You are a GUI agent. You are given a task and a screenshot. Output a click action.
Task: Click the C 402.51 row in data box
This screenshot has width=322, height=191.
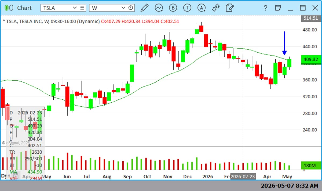tap(26, 146)
